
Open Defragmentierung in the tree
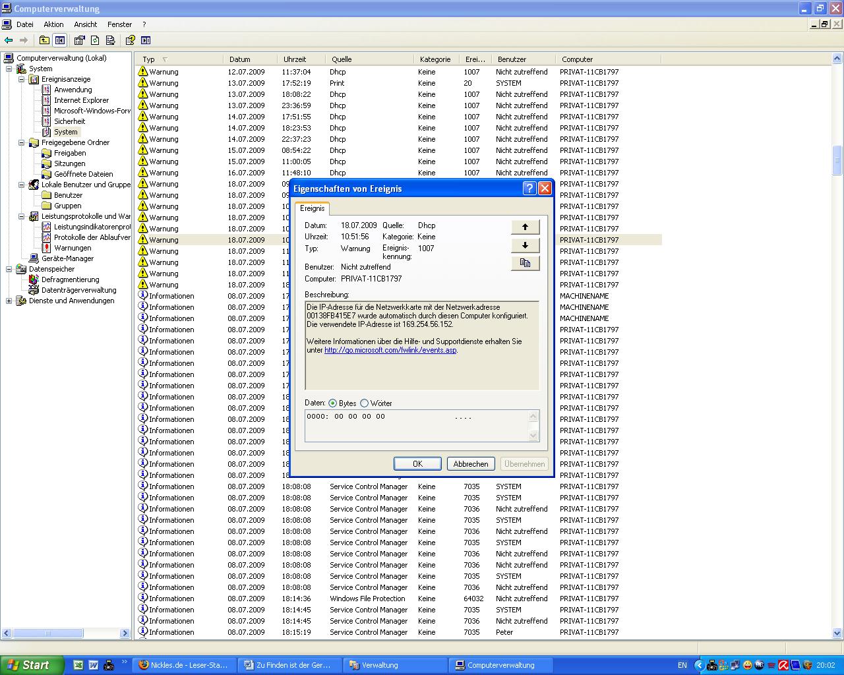click(x=70, y=279)
